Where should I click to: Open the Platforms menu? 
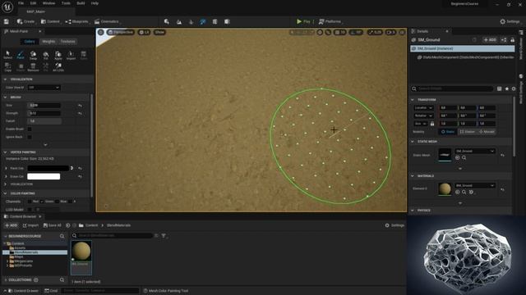(330, 21)
